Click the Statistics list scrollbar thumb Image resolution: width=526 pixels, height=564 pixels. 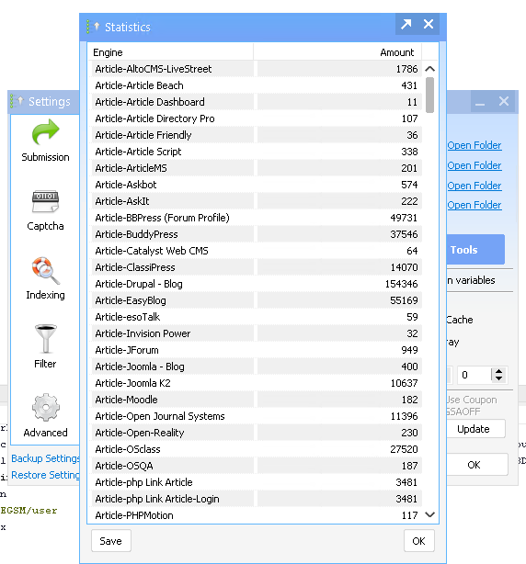(429, 95)
